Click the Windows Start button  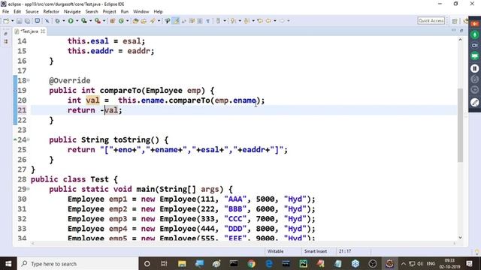pyautogui.click(x=8, y=263)
